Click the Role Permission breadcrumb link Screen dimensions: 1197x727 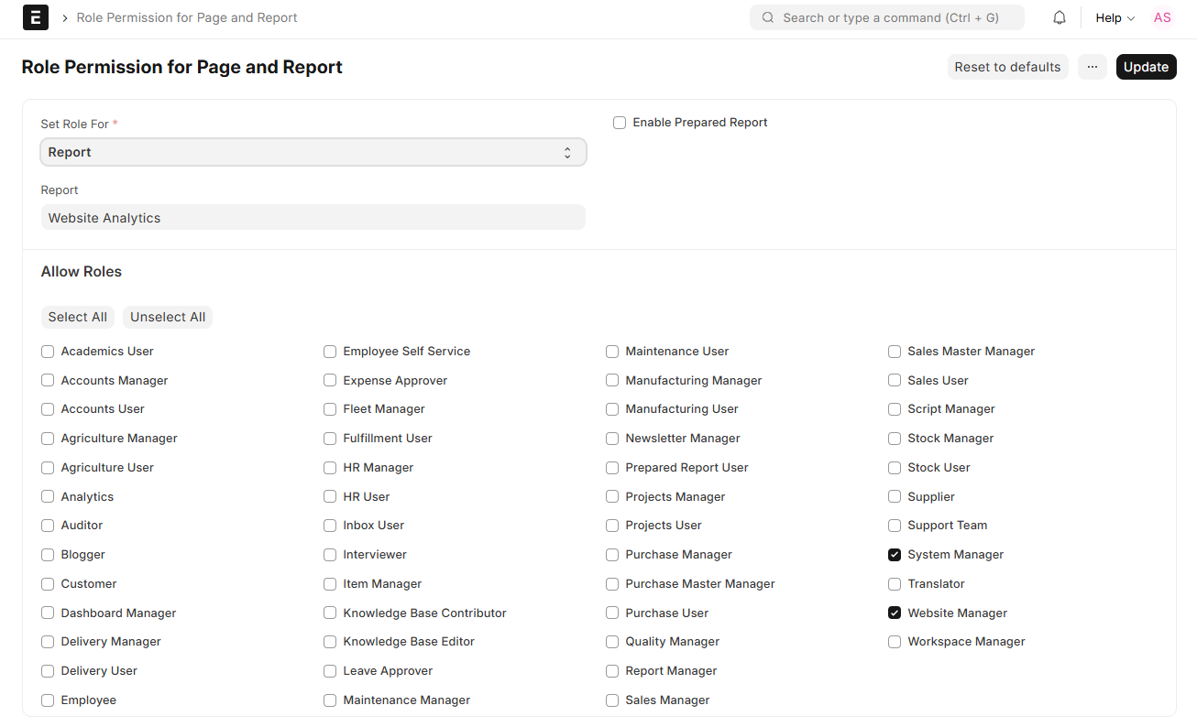tap(187, 17)
